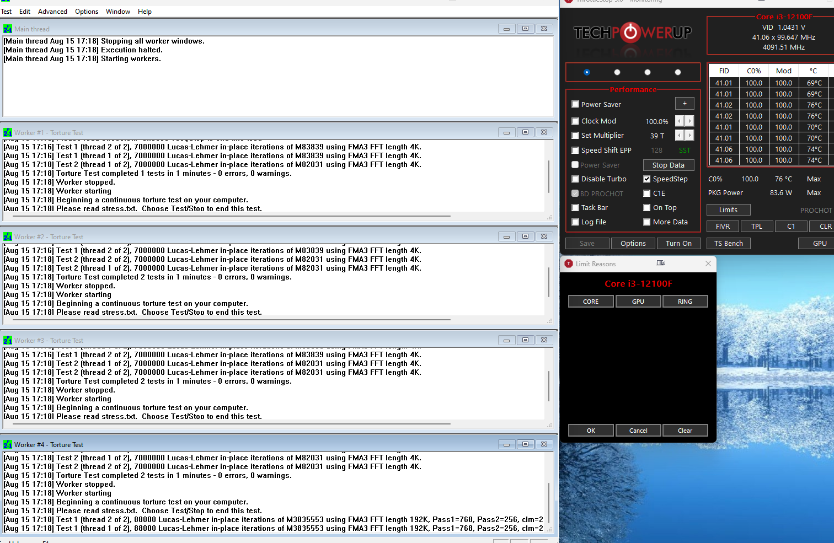Close the Worker #2 window
The image size is (834, 543).
[544, 236]
